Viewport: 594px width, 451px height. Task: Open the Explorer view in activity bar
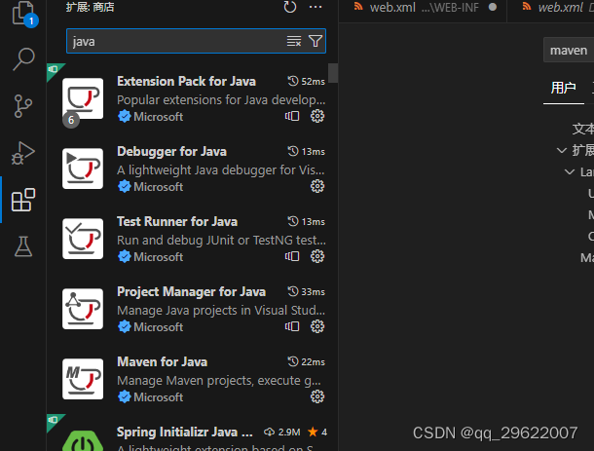(23, 14)
